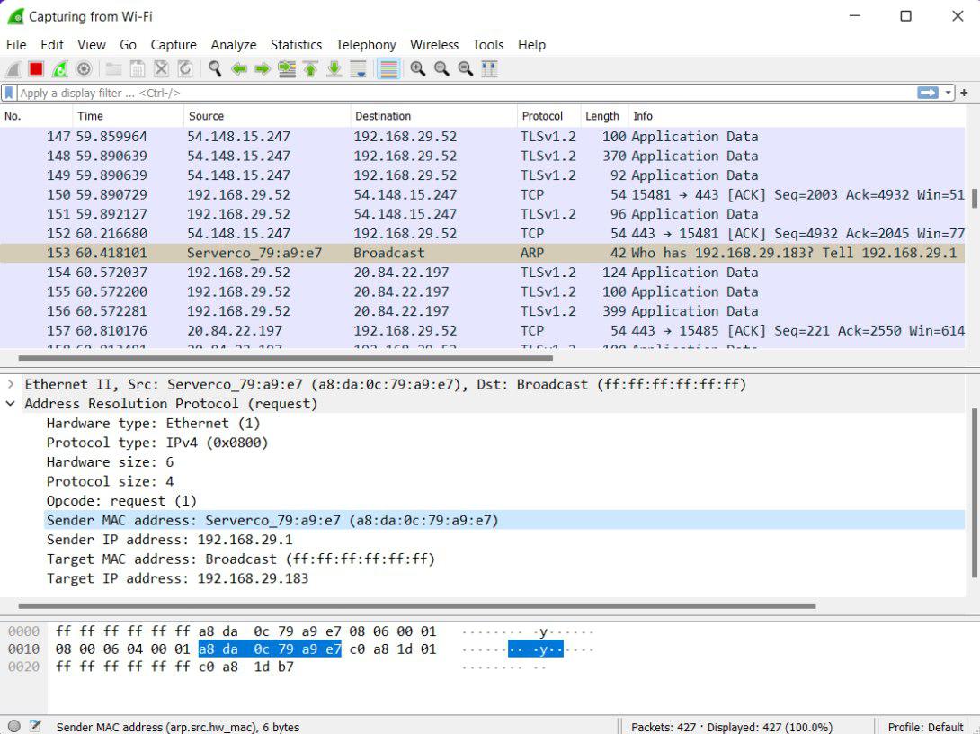980x734 pixels.
Task: Click the display filter bookmark icon
Action: pyautogui.click(x=9, y=93)
